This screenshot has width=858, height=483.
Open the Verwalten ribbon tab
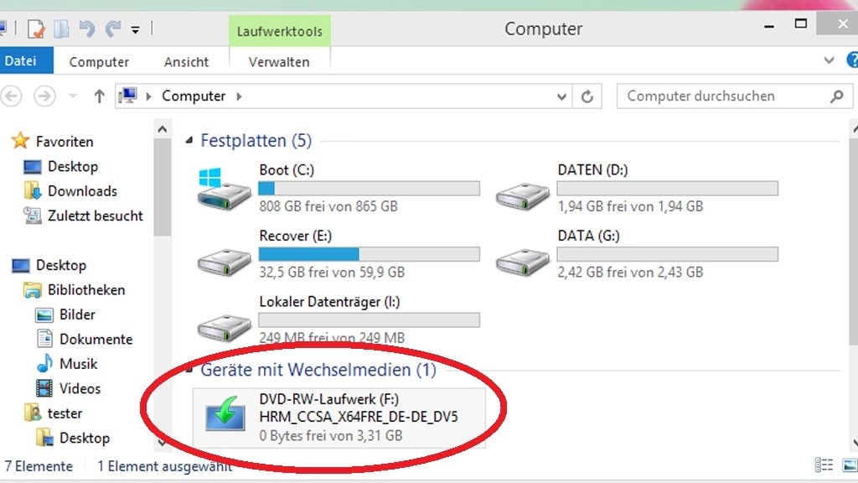(x=279, y=62)
